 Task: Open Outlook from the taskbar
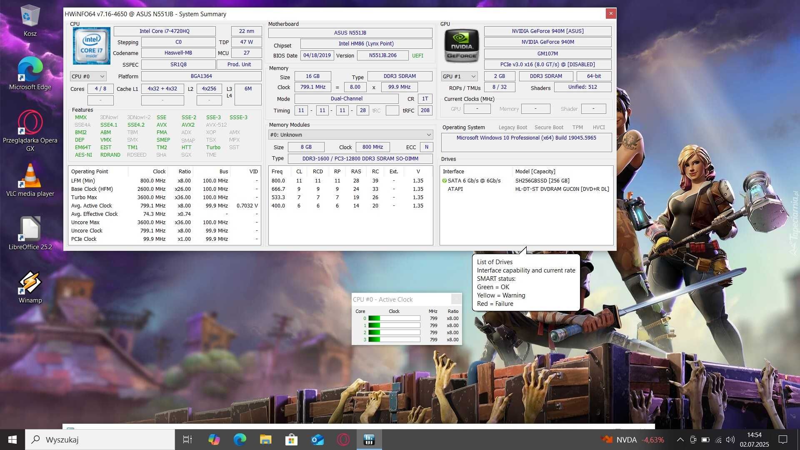317,440
